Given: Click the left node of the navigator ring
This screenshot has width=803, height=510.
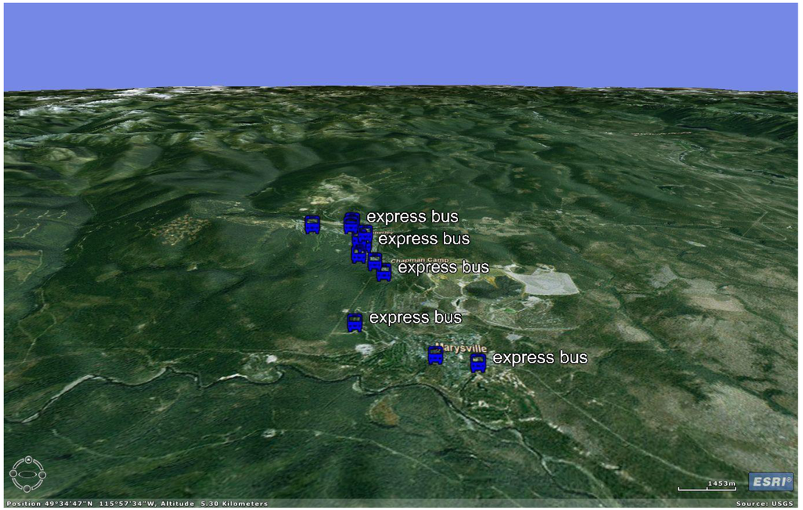Looking at the screenshot, I should tap(13, 475).
